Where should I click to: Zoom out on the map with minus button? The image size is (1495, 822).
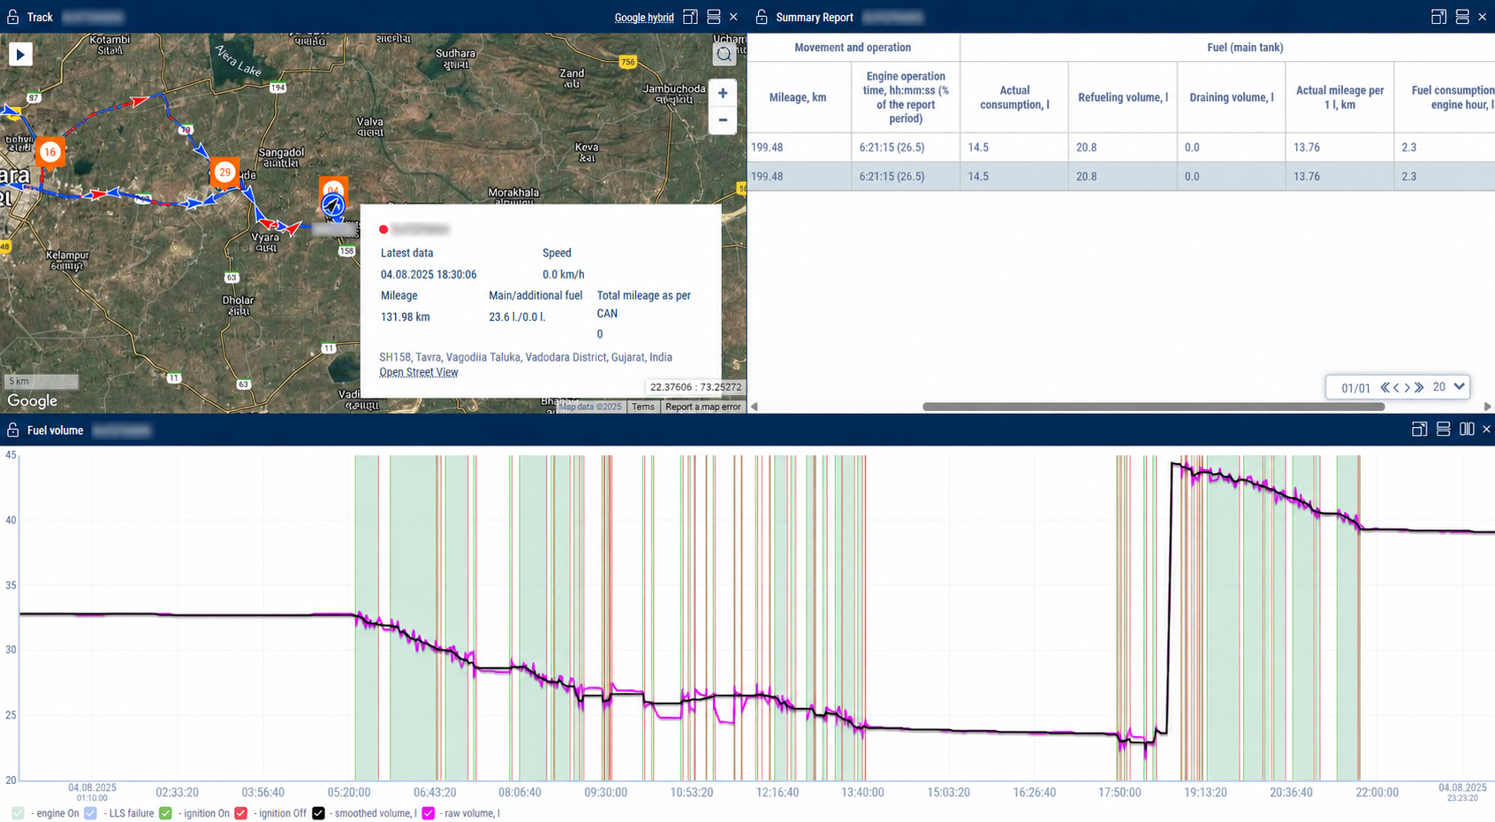(x=723, y=120)
